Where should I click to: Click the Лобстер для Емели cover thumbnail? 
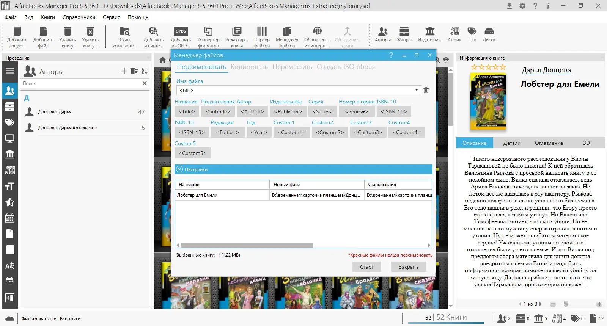[488, 102]
